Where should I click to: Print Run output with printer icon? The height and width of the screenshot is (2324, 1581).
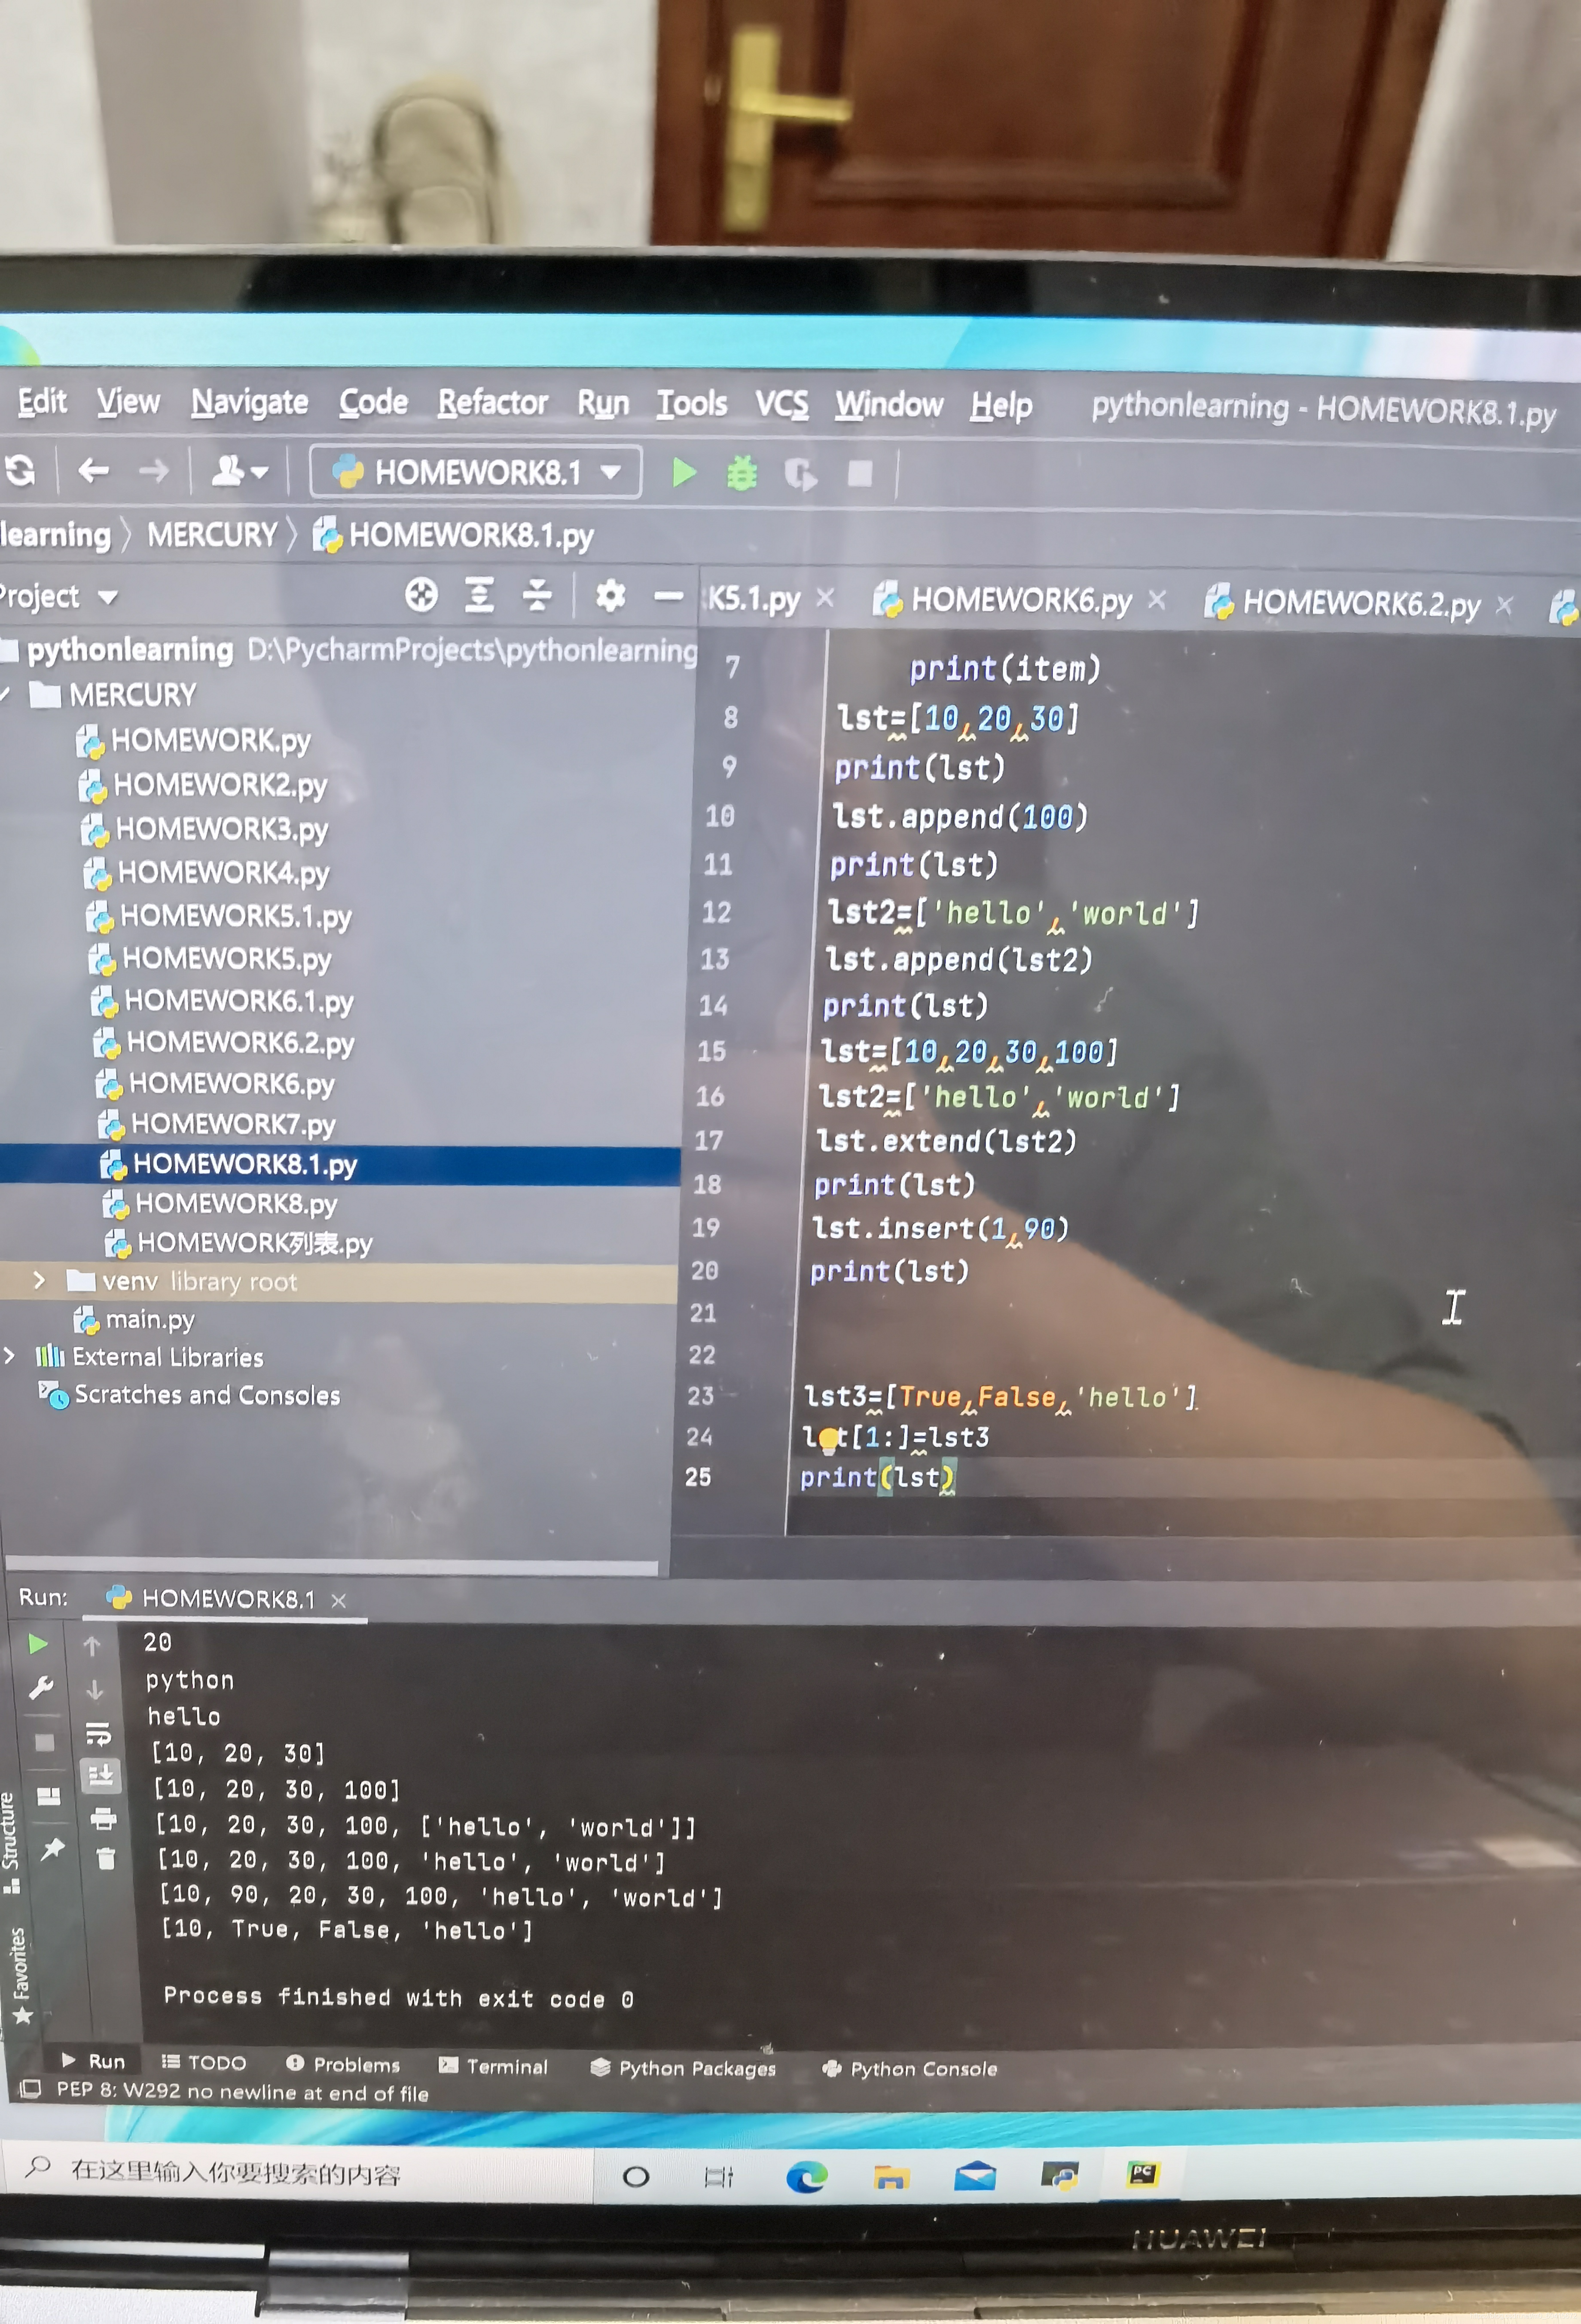click(103, 1819)
